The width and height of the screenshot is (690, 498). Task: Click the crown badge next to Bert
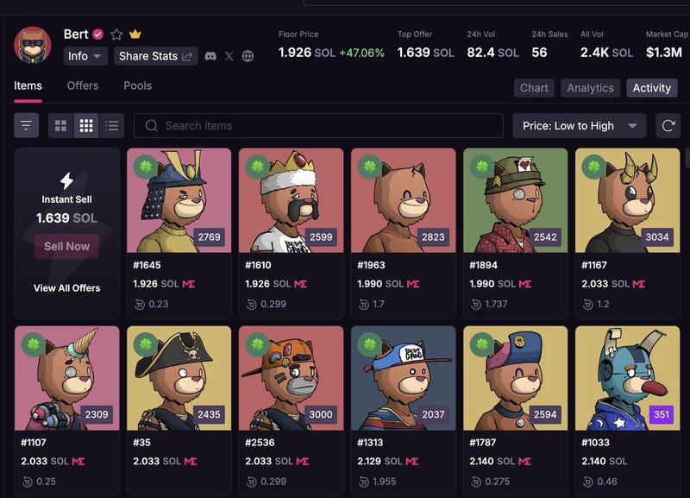tap(135, 34)
